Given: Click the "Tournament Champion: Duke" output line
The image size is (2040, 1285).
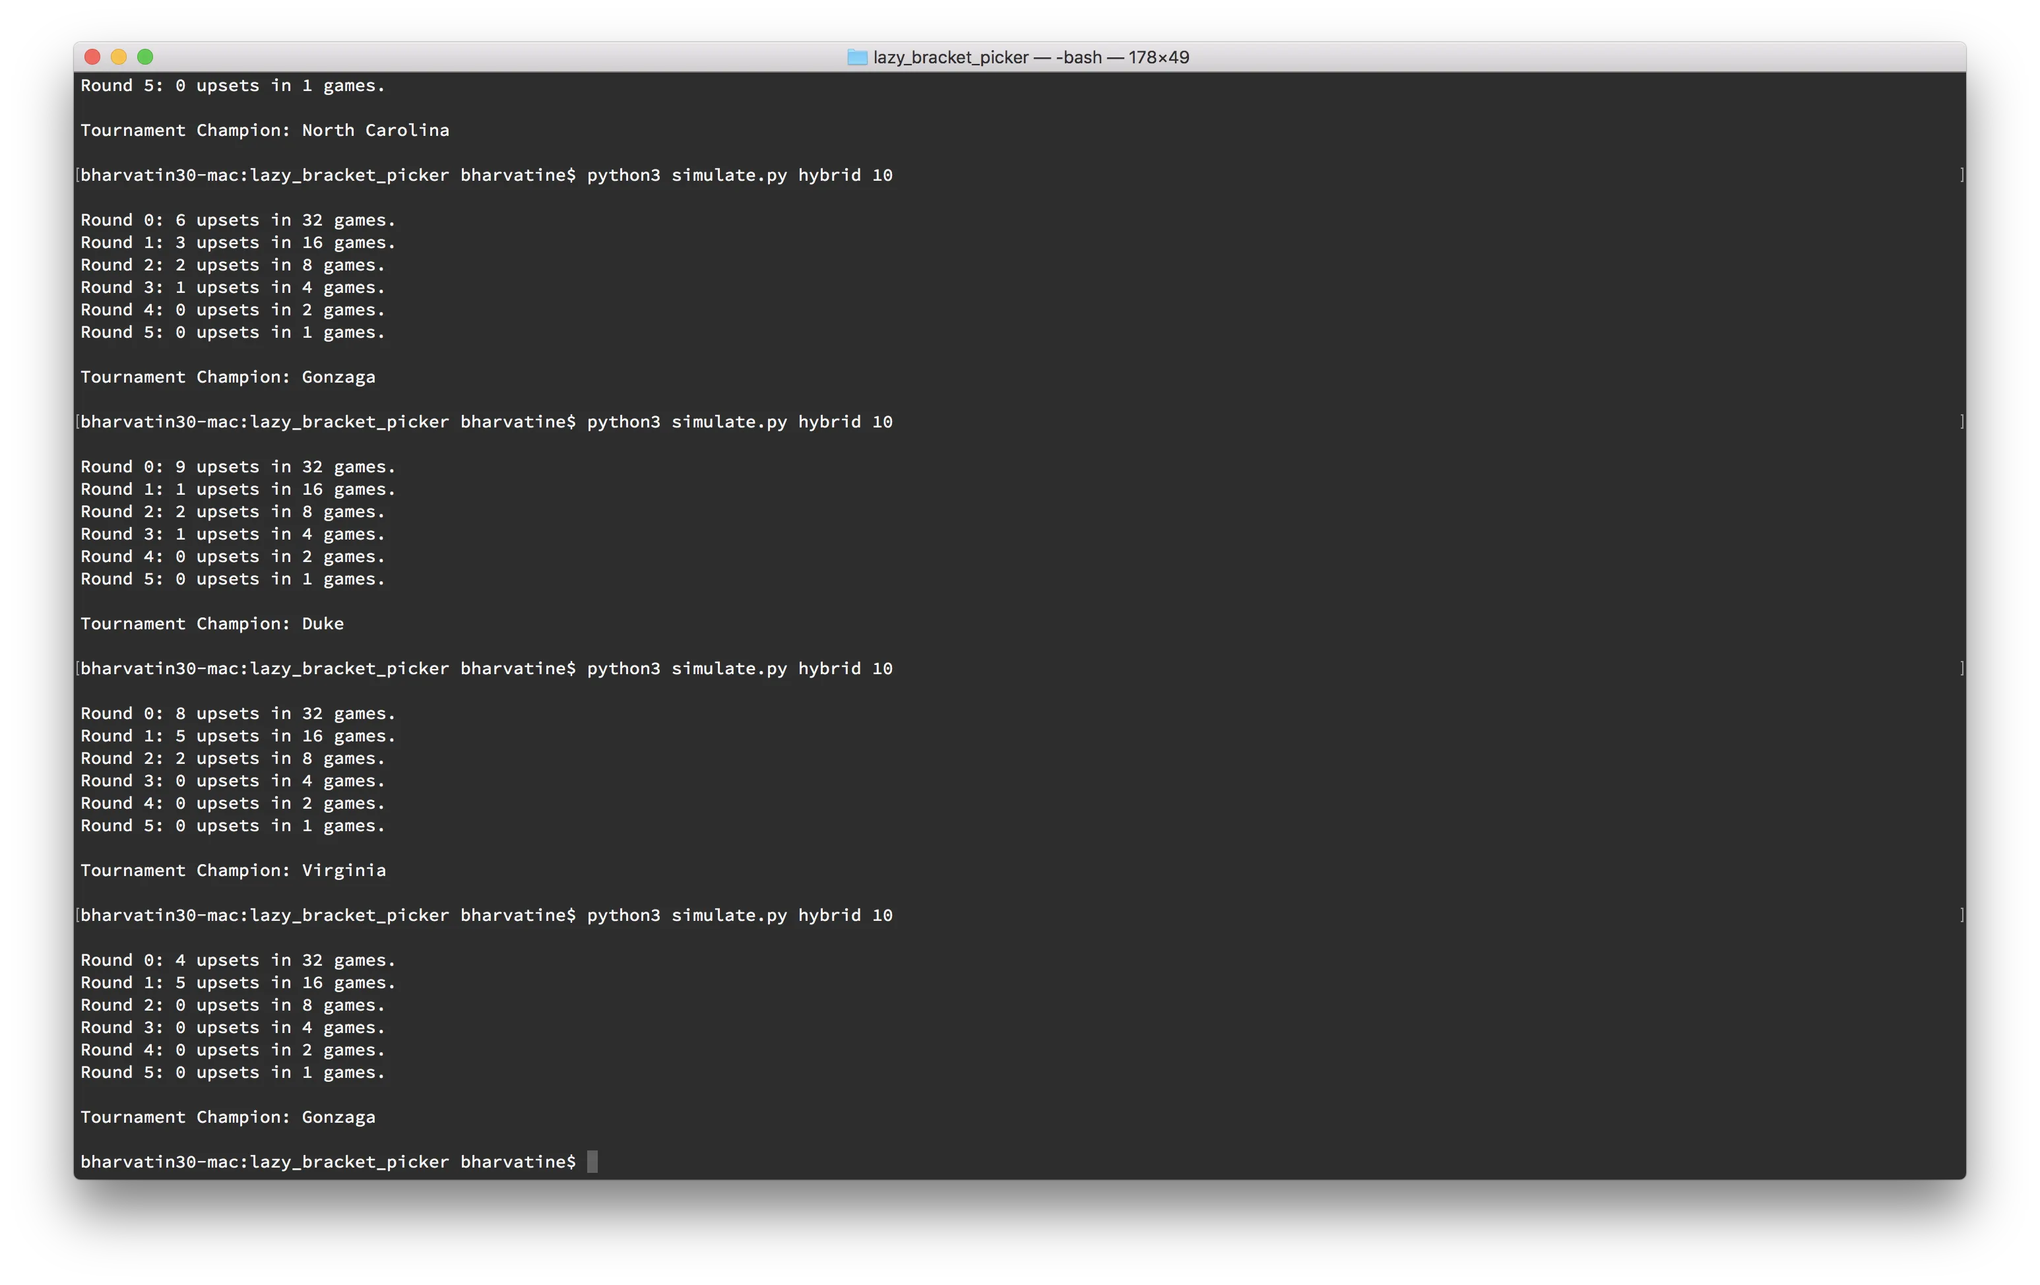Looking at the screenshot, I should 212,624.
